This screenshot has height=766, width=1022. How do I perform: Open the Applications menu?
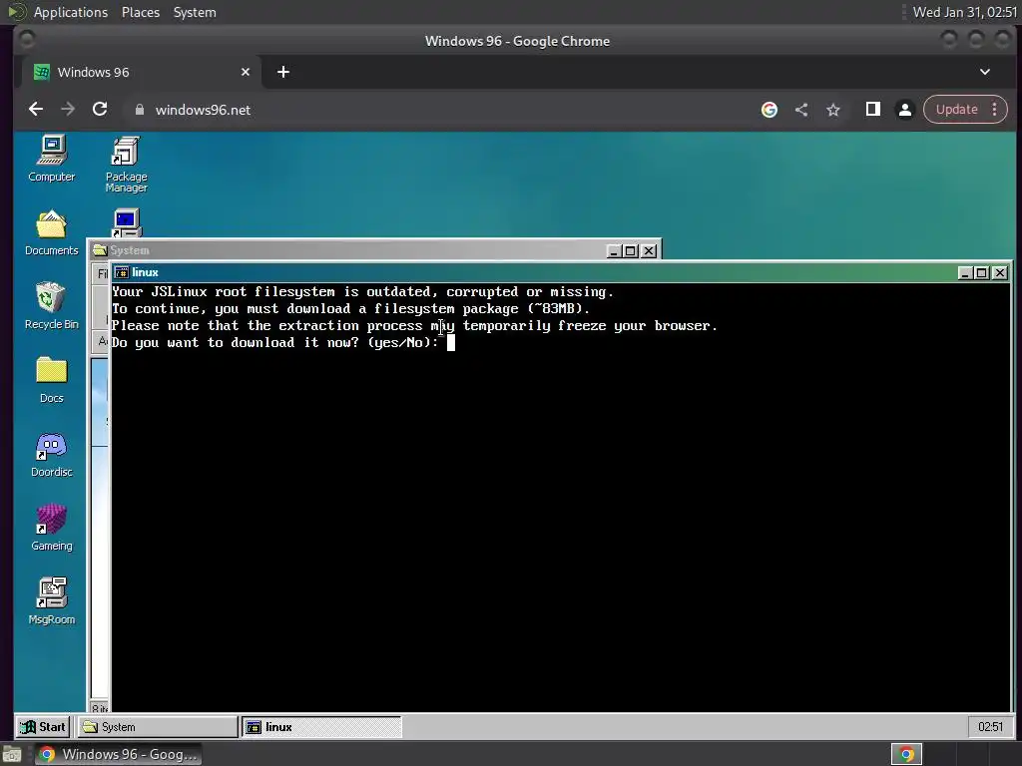71,12
